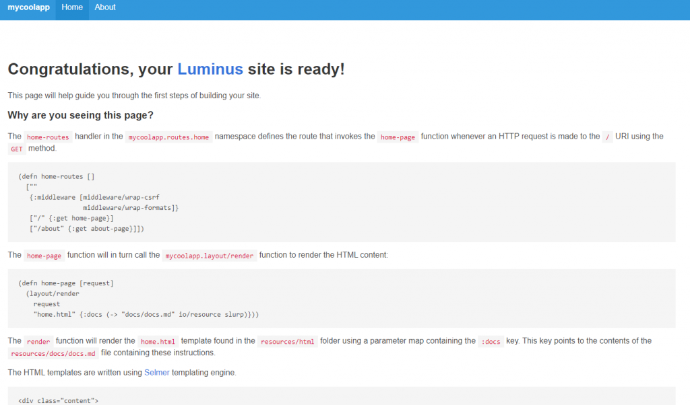690x405 pixels.
Task: Click the mycoolapp.layout/render code text
Action: [x=210, y=256]
